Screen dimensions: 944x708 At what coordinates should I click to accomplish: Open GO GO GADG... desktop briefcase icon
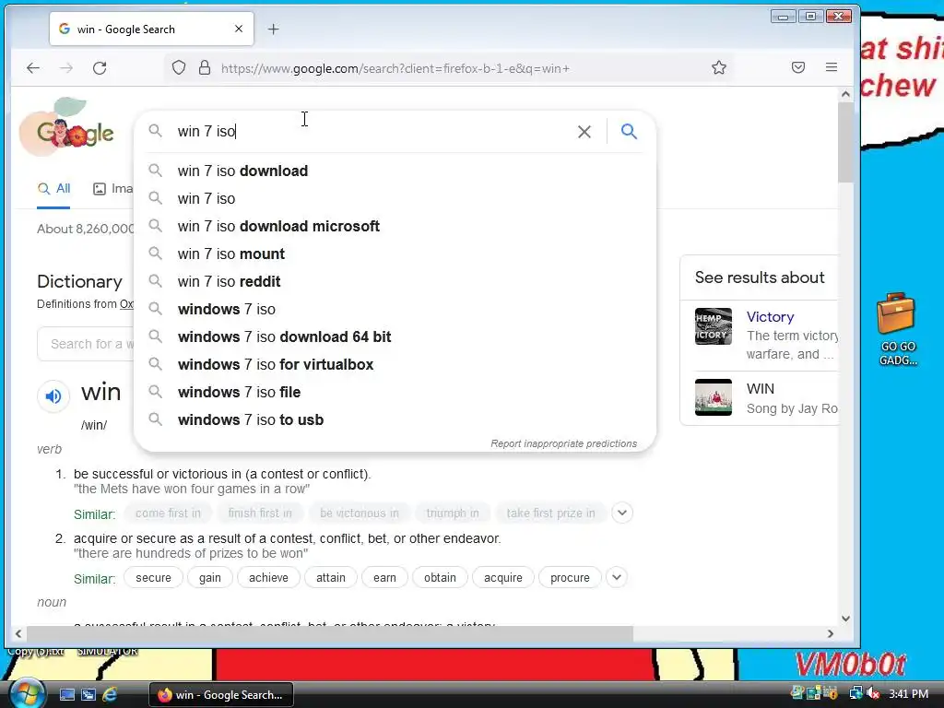(897, 329)
